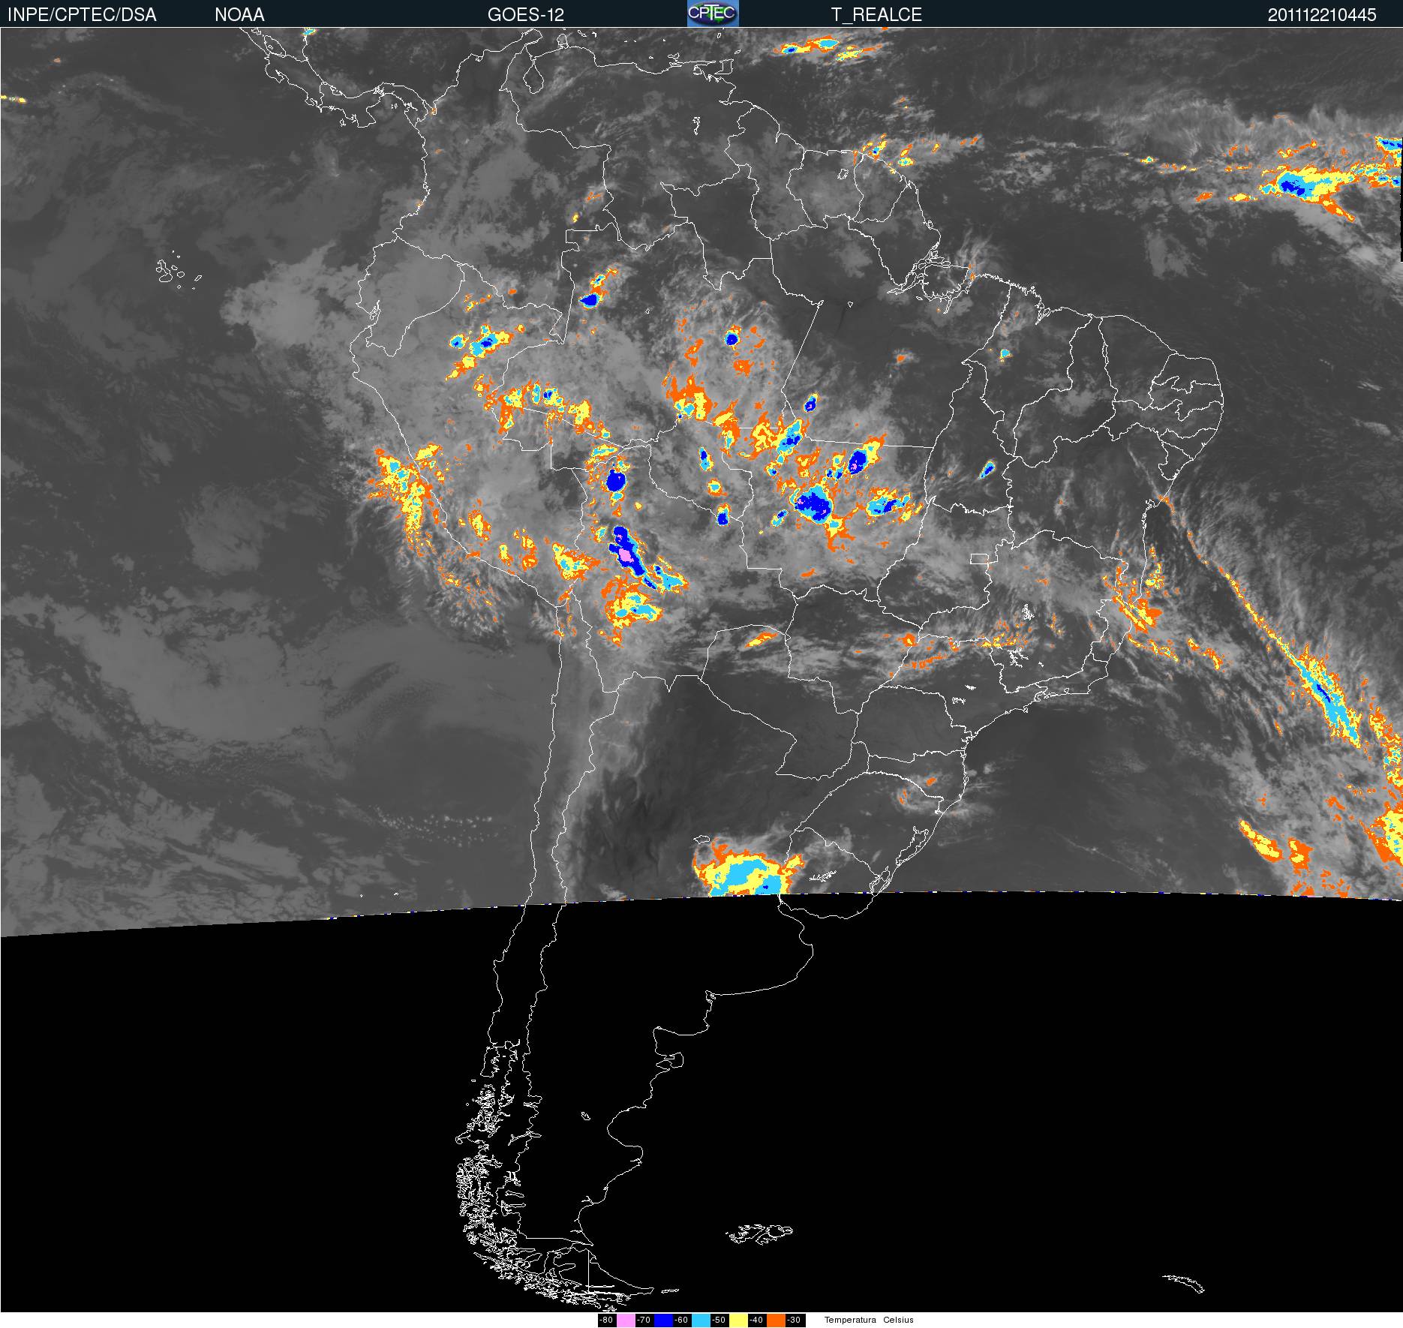Click the yellow legend swatch

(738, 1320)
